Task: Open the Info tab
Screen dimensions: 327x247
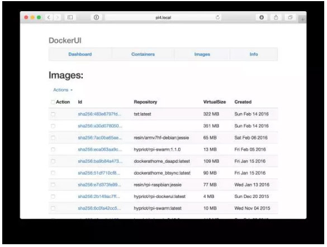Action: [x=254, y=54]
